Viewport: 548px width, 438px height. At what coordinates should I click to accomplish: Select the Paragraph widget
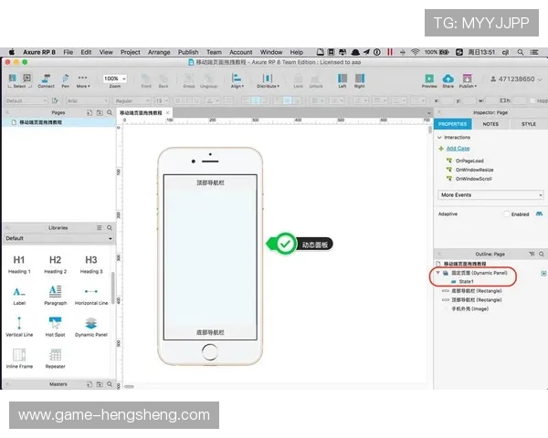coord(55,296)
